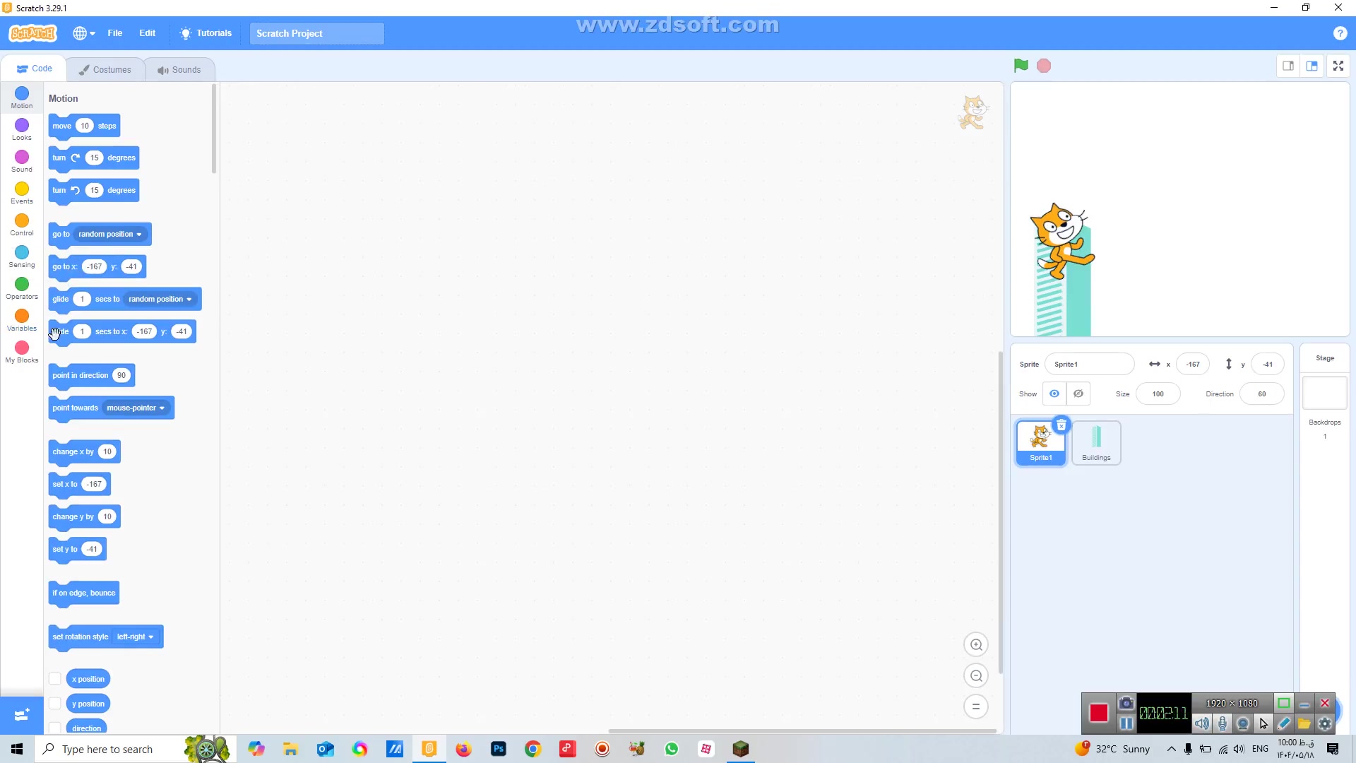Zoom in on the code workspace
Image resolution: width=1356 pixels, height=763 pixels.
point(976,644)
